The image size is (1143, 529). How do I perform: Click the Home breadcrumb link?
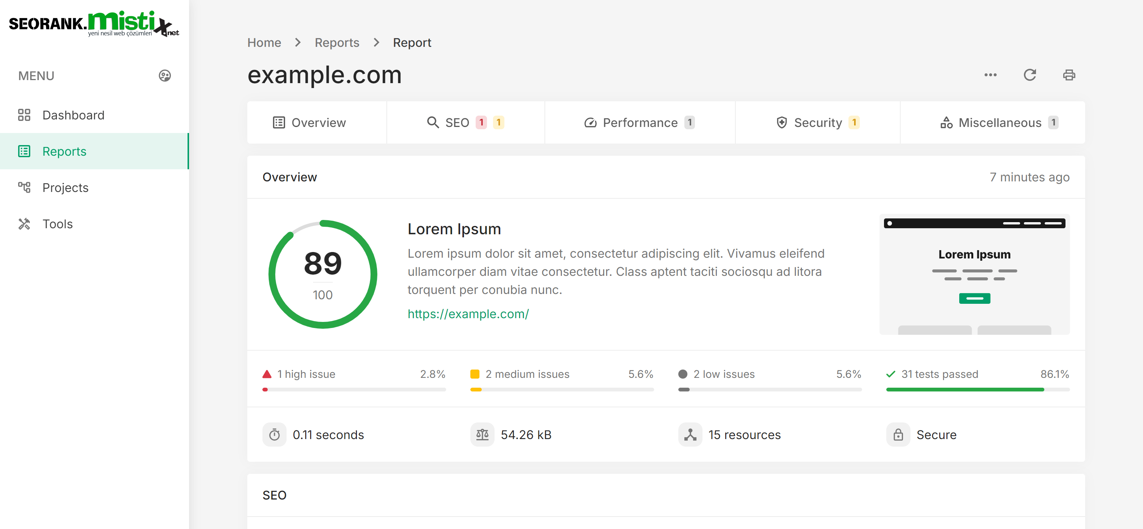point(265,42)
